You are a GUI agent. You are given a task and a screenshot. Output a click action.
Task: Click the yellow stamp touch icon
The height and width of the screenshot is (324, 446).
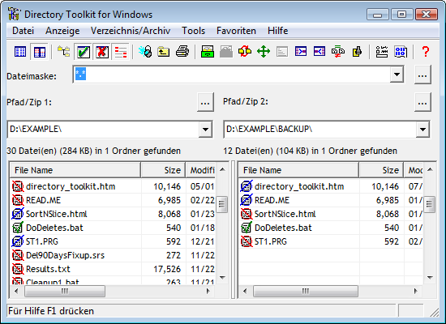tap(357, 52)
